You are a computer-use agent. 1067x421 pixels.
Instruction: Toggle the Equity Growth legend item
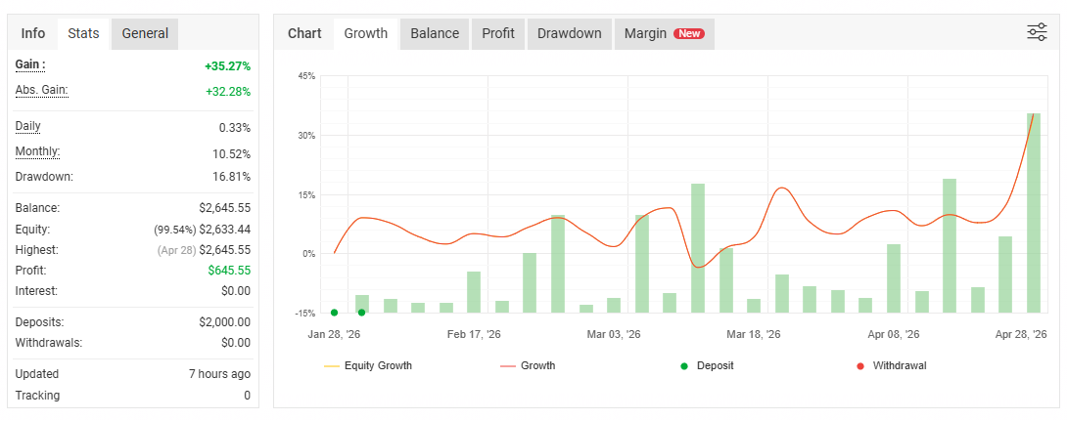pyautogui.click(x=368, y=366)
